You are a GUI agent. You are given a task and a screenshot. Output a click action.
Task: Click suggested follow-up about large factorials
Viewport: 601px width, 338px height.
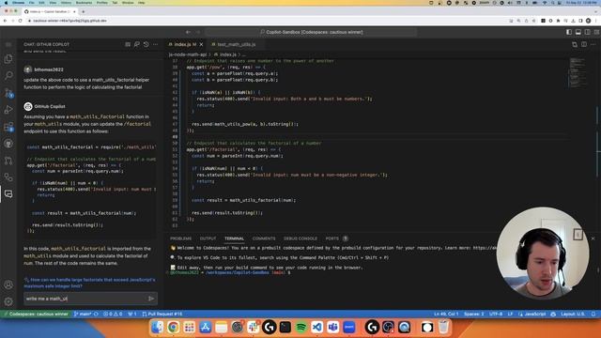pos(90,283)
